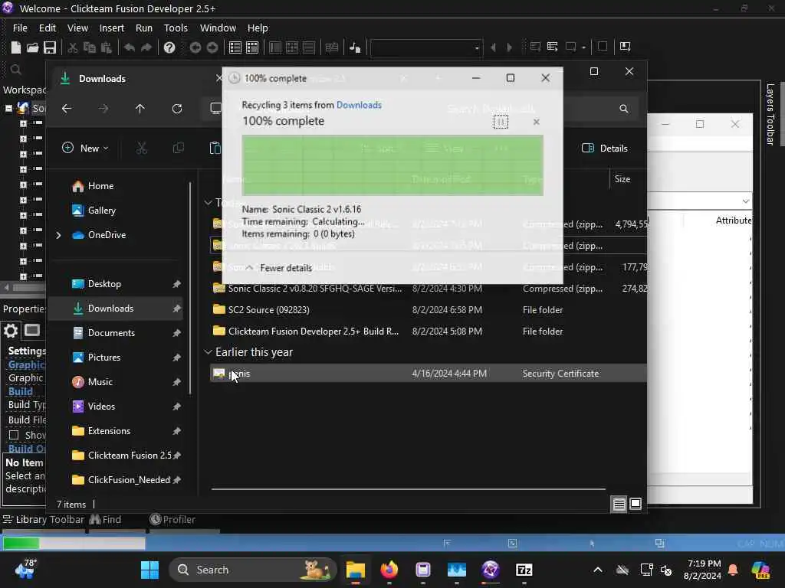Viewport: 785px width, 588px height.
Task: Click the Paste clipboard icon in Explorer
Action: click(215, 148)
